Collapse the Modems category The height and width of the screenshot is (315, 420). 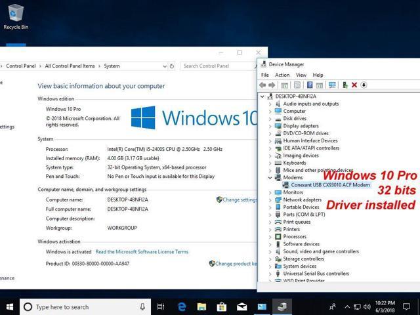(x=270, y=178)
